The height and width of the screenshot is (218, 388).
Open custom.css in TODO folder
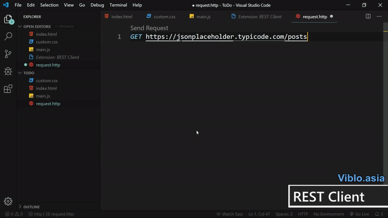(x=47, y=81)
